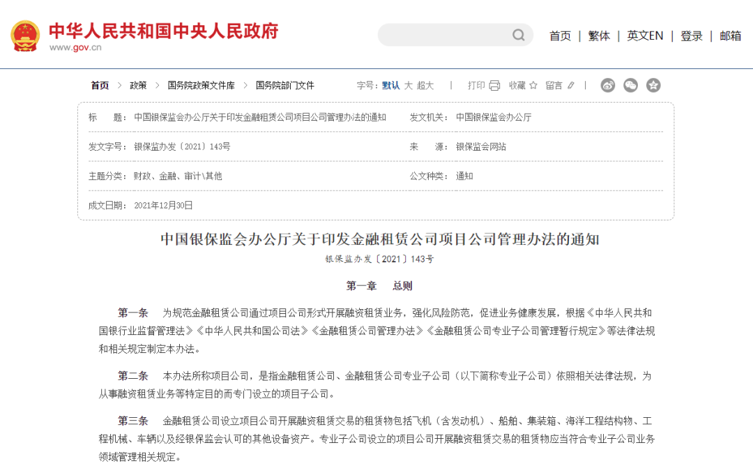Open the 邮箱 link
The height and width of the screenshot is (473, 753).
pos(731,36)
